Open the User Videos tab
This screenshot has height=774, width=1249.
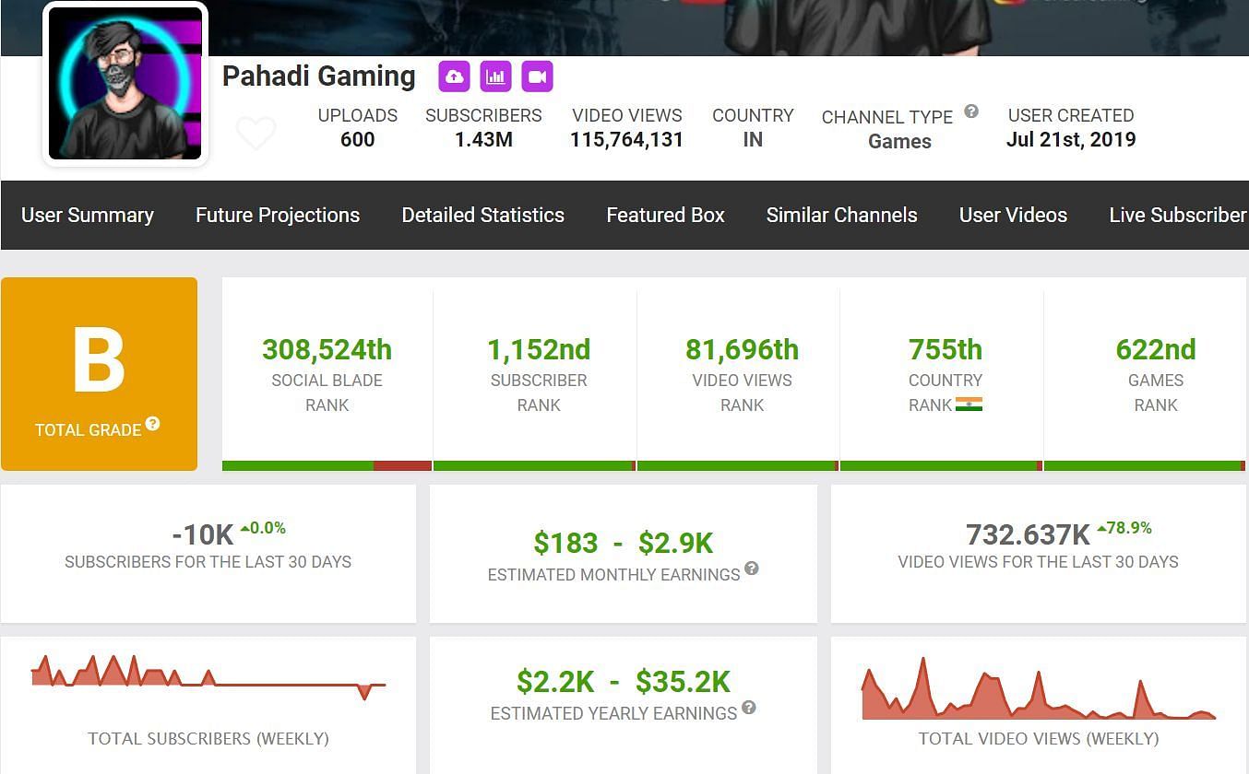click(x=1013, y=216)
